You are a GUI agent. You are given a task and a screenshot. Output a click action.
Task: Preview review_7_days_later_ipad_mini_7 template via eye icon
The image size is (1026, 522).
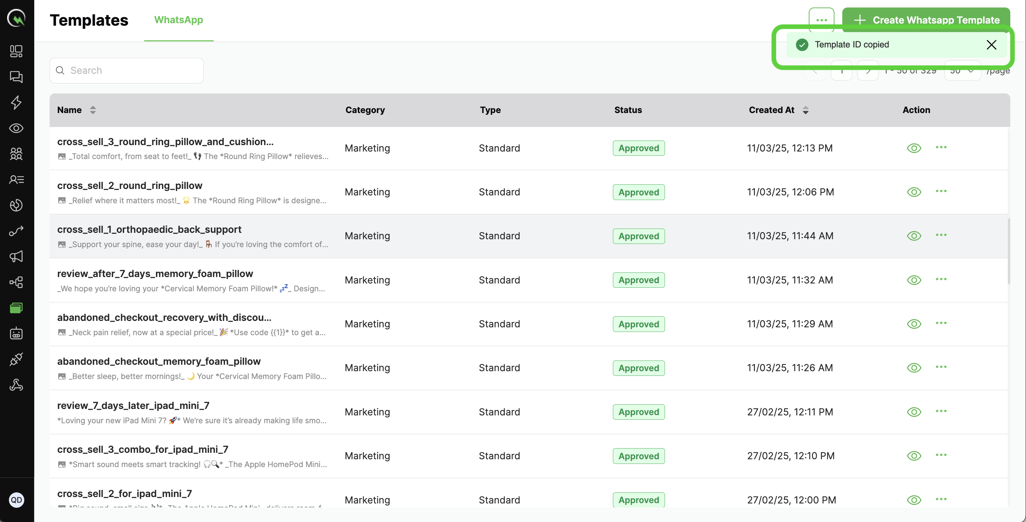(914, 412)
